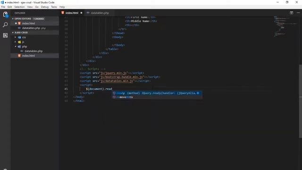
Task: Open the Debug menu
Action: tap(45, 7)
